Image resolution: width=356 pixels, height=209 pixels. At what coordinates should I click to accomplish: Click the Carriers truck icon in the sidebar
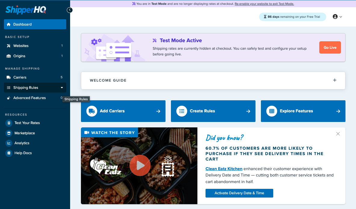coord(9,77)
